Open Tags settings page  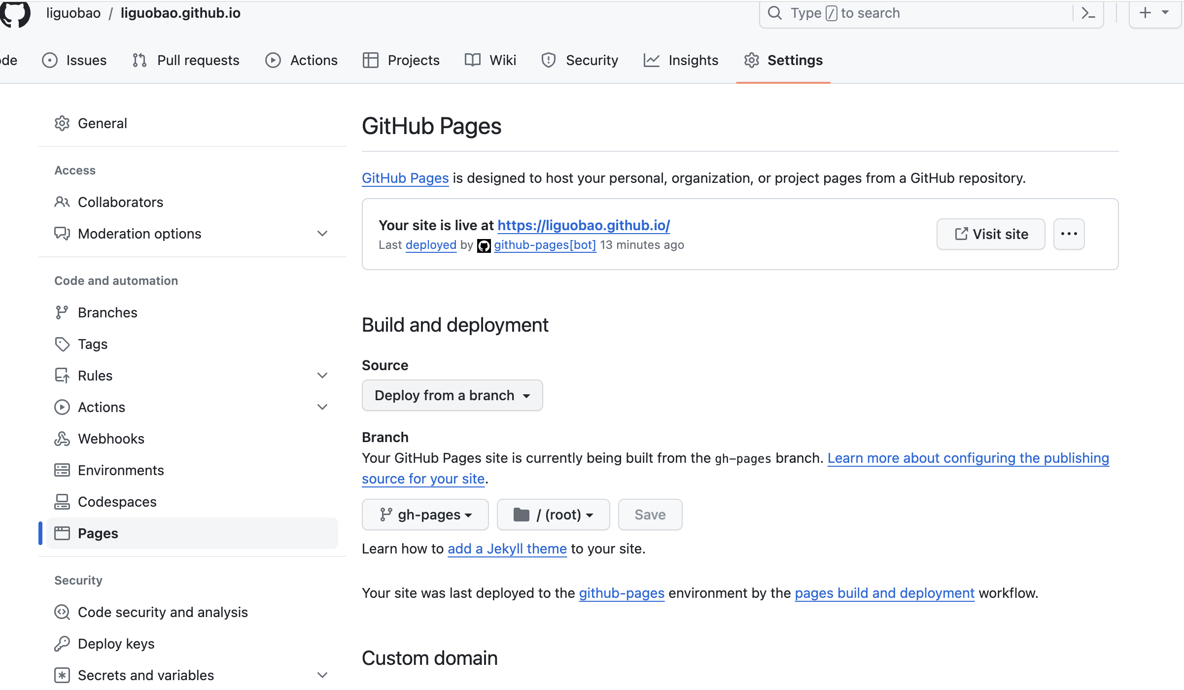pyautogui.click(x=93, y=344)
